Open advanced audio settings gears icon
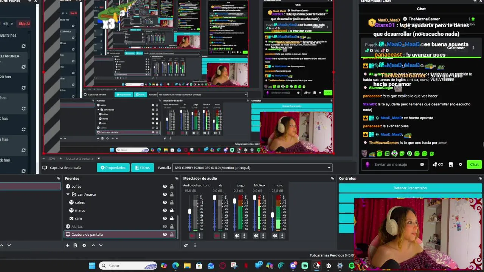484x272 pixels. [186, 245]
